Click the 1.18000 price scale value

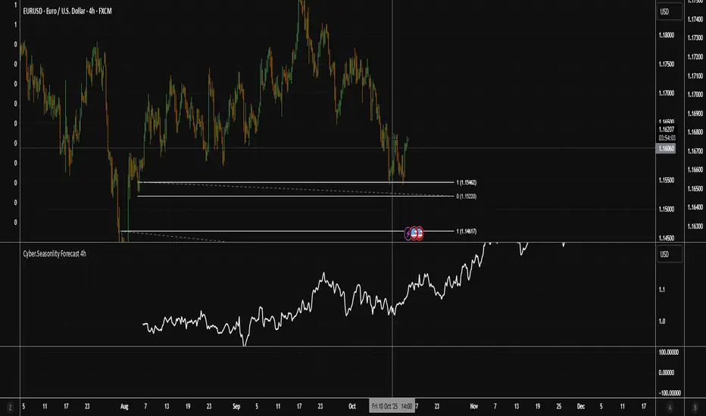point(667,35)
